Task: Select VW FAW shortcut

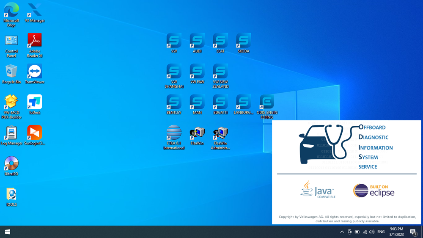Action: (x=197, y=74)
